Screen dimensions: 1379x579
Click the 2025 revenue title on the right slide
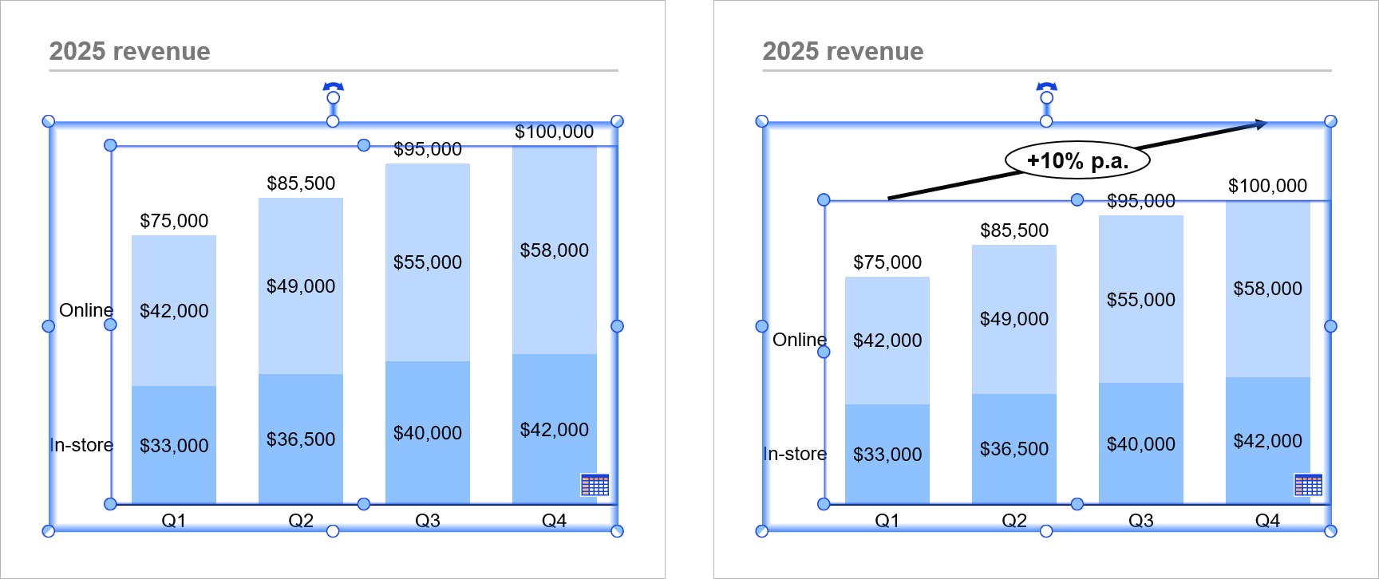coord(843,51)
